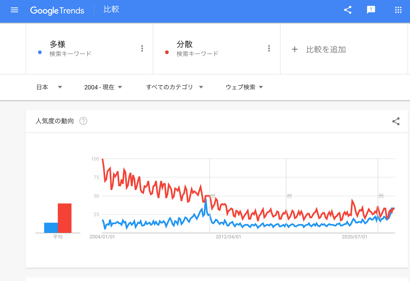The width and height of the screenshot is (410, 281).
Task: Open the すべてのカテゴリ dropdown
Action: click(175, 87)
